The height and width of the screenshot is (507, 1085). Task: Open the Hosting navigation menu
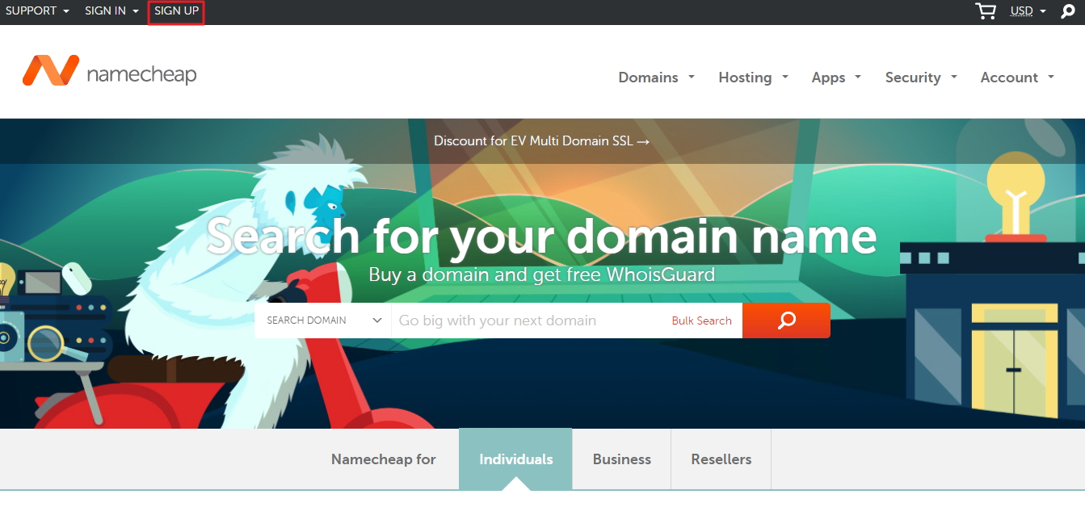tap(754, 78)
